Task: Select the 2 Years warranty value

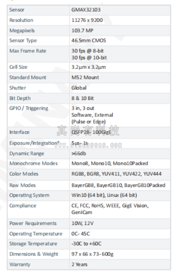Action: click(79, 264)
